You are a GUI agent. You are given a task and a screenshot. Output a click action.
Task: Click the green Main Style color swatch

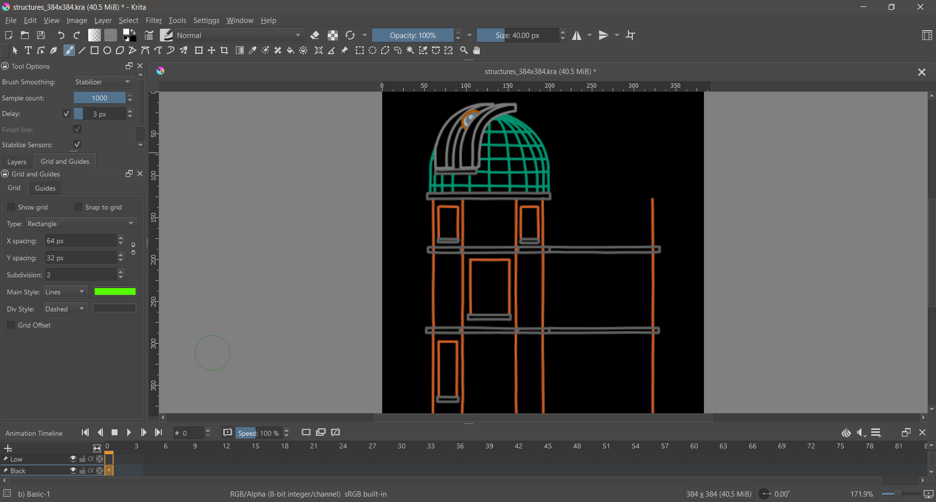pyautogui.click(x=115, y=292)
